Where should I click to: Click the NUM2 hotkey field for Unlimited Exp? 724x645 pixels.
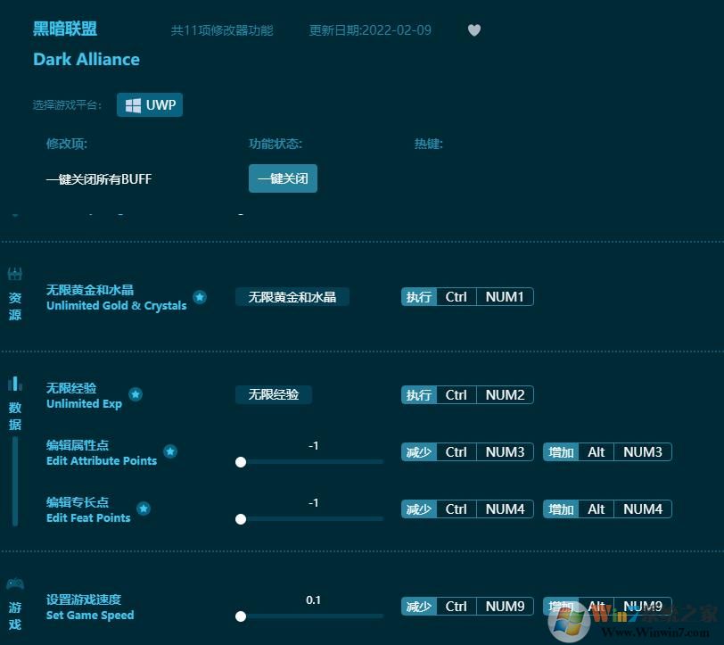[505, 394]
